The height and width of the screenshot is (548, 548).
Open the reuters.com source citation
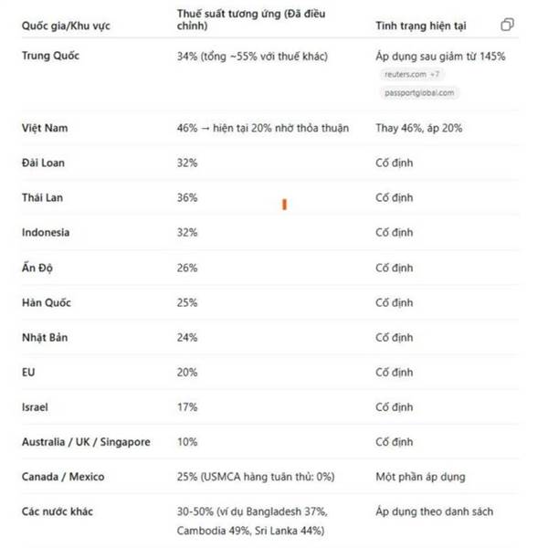[405, 75]
